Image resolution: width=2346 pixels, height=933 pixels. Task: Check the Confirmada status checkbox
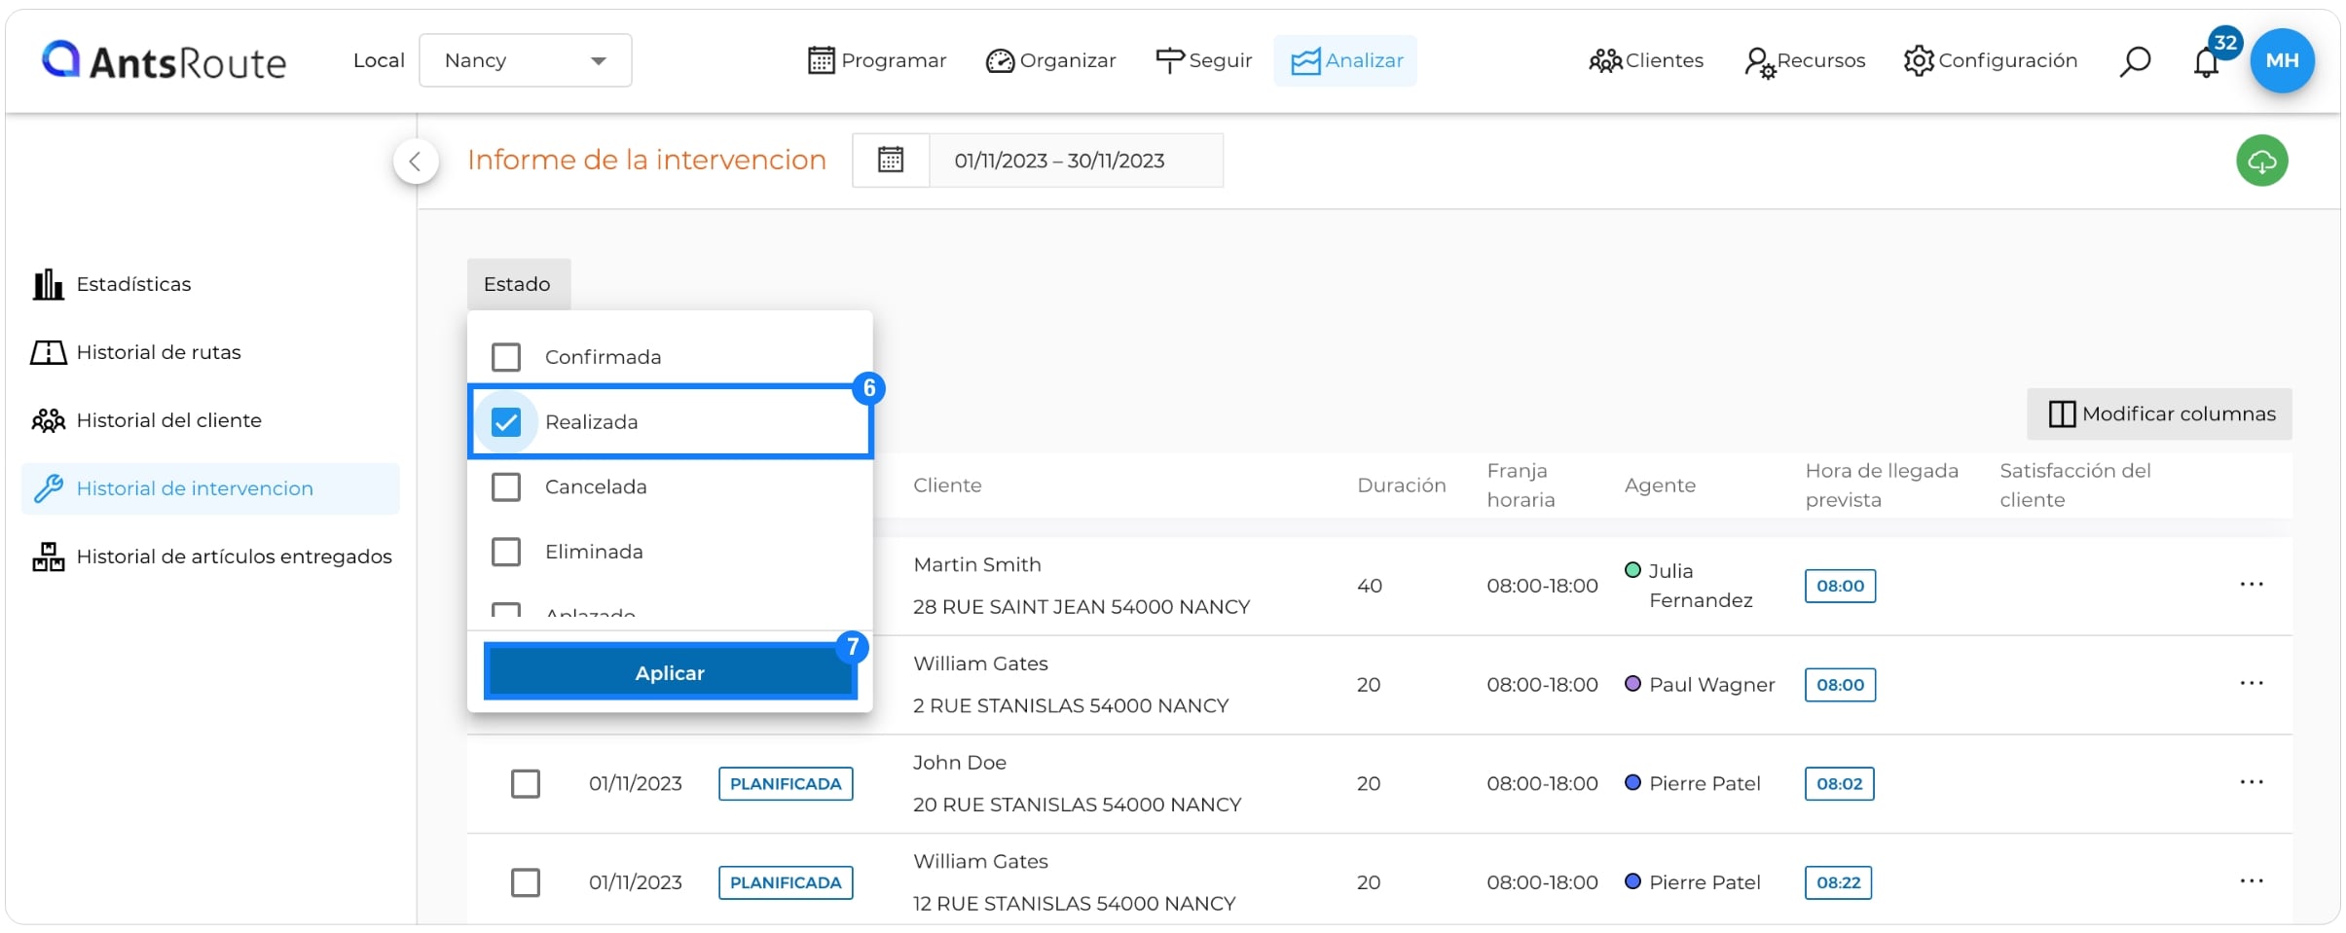click(x=506, y=357)
